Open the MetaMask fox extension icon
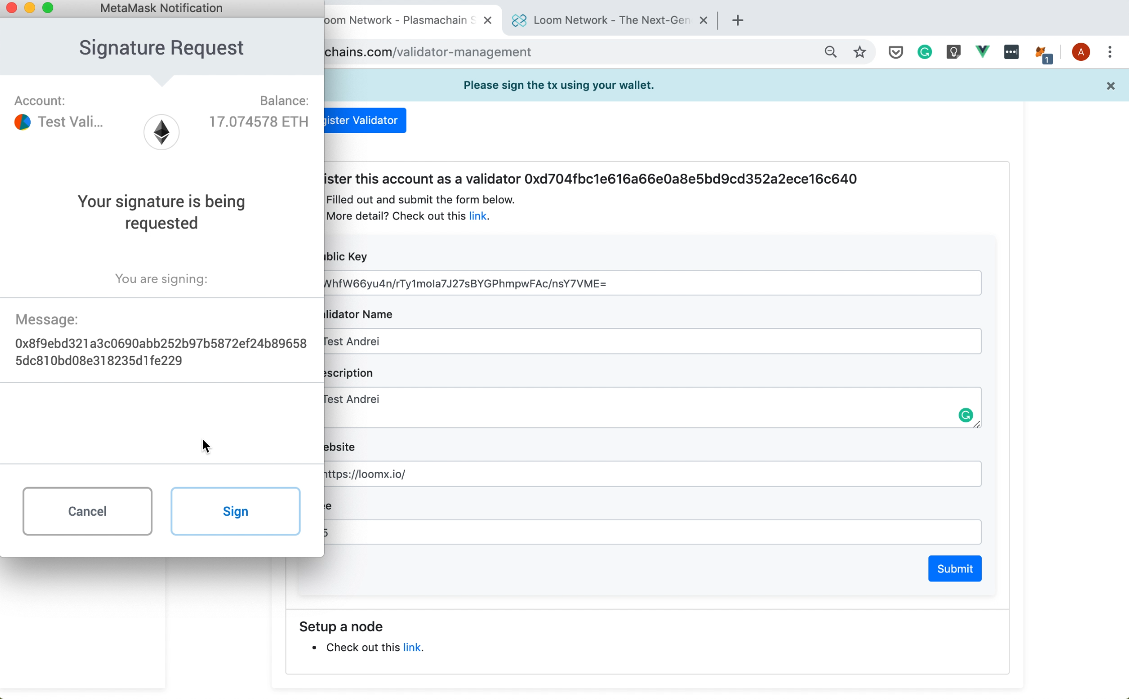 pos(1043,53)
